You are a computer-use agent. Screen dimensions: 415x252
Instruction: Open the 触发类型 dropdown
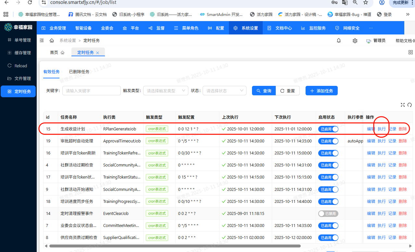[x=166, y=91]
